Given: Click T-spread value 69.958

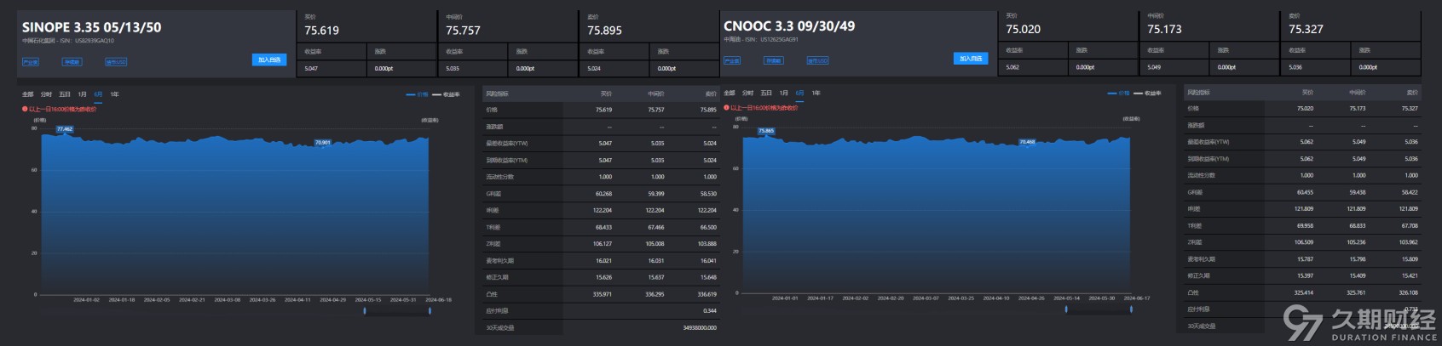Looking at the screenshot, I should click(x=1305, y=225).
